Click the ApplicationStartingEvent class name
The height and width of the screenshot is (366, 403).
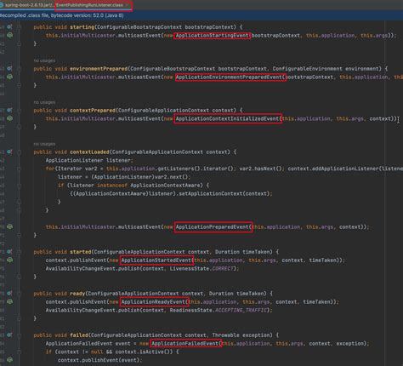tap(212, 36)
